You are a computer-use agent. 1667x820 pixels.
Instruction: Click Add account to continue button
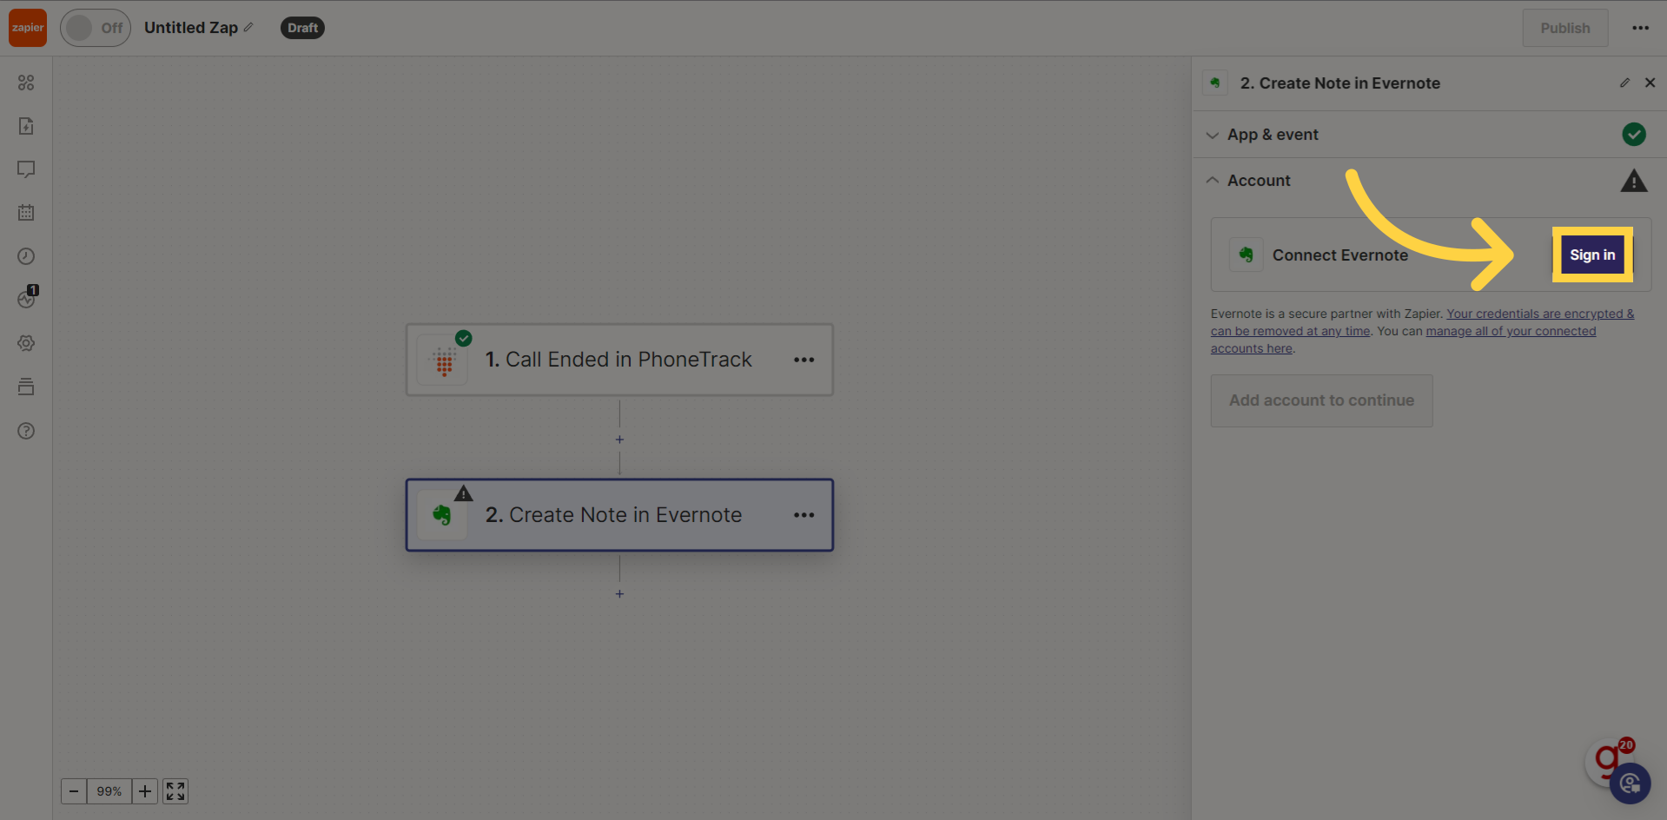tap(1321, 400)
